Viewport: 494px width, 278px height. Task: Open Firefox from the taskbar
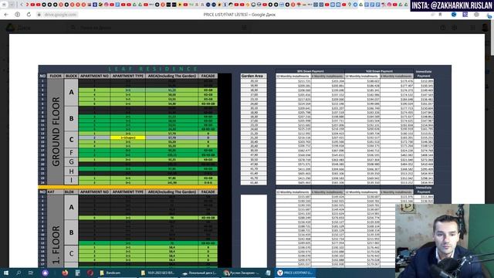pos(65,273)
